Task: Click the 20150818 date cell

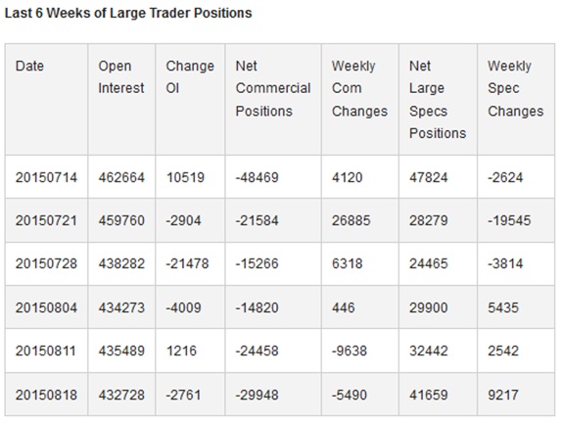Action: tap(46, 395)
